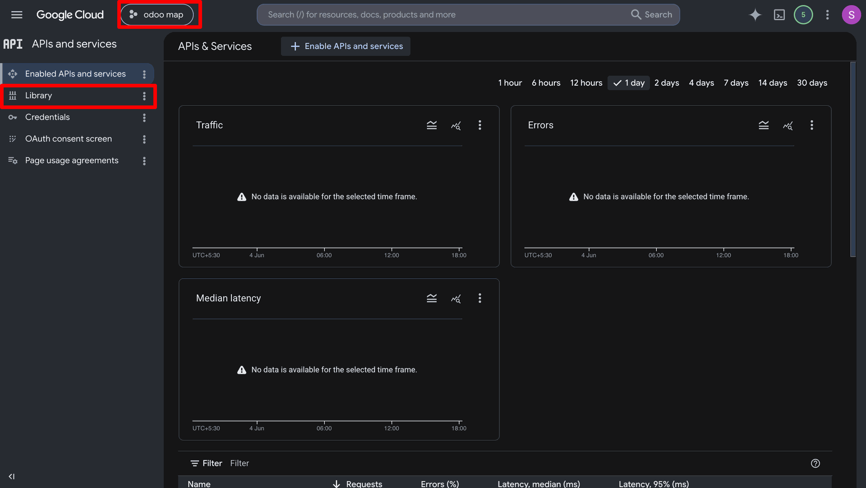Click Enable APIs and services button
Image resolution: width=866 pixels, height=488 pixels.
(x=345, y=46)
